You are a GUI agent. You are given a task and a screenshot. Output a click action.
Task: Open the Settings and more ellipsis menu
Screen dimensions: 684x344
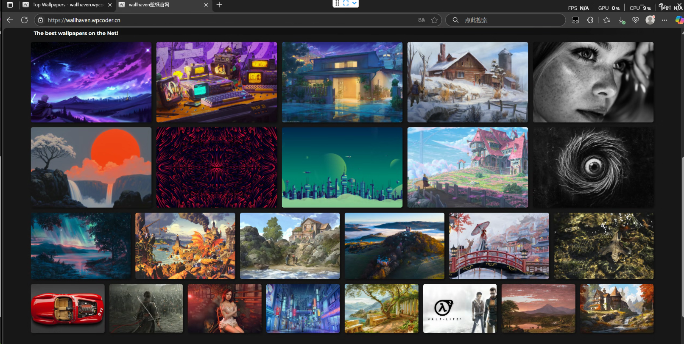664,20
